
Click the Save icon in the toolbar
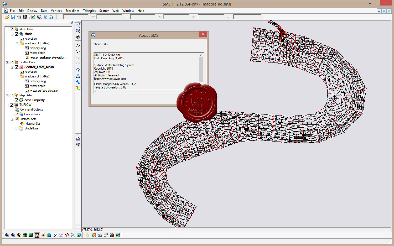point(13,17)
